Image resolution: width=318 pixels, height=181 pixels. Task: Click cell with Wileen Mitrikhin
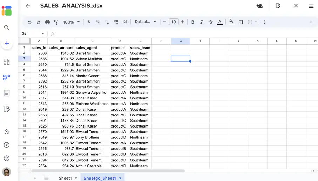click(x=92, y=59)
